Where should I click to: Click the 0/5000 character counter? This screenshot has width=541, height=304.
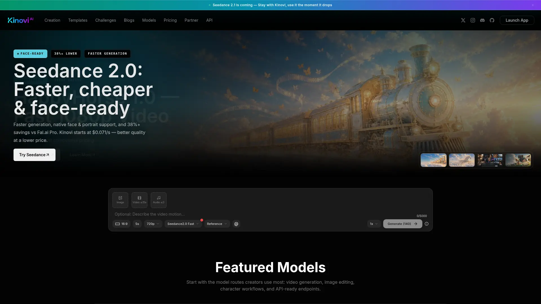(x=422, y=216)
